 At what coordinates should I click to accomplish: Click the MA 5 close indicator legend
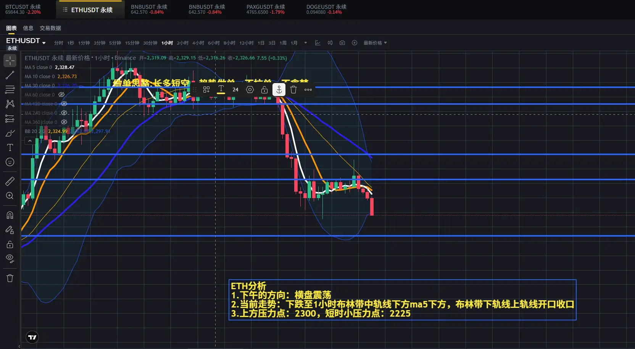coord(50,67)
